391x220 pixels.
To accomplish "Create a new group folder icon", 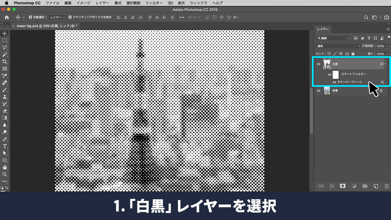I will pyautogui.click(x=365, y=186).
